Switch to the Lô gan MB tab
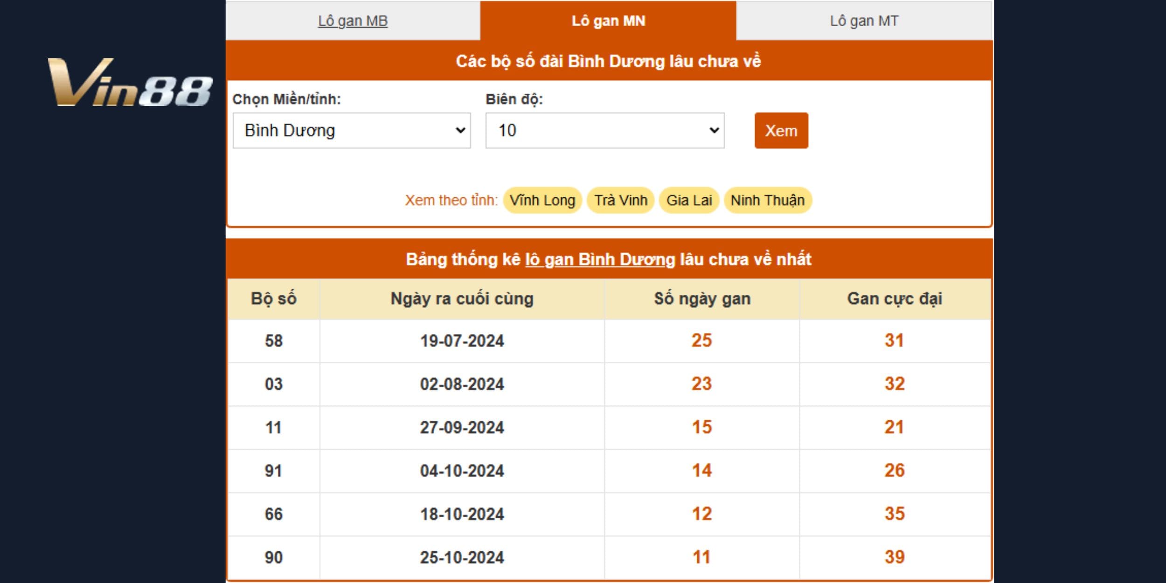Screen dimensions: 1166x583 pyautogui.click(x=353, y=21)
